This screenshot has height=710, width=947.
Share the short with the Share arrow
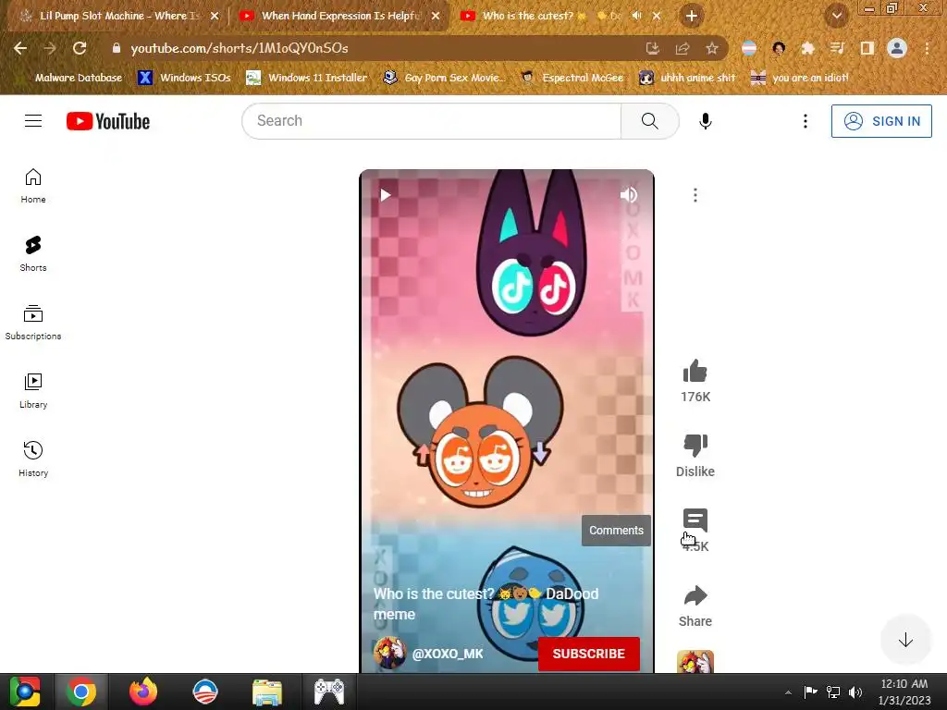(x=695, y=596)
